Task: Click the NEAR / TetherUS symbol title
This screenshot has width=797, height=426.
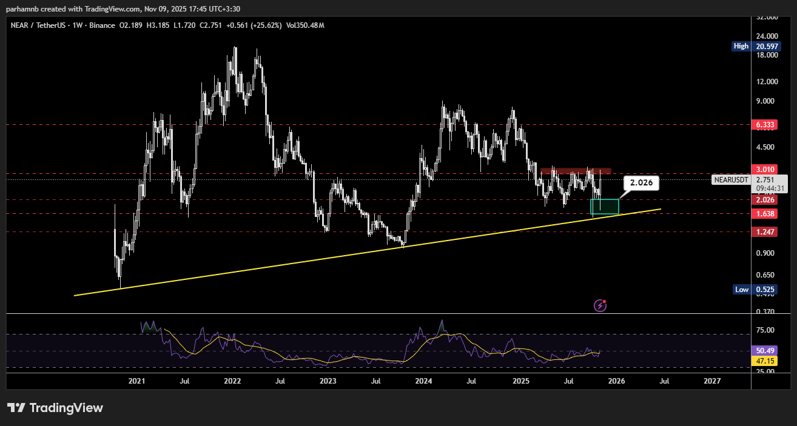Action: pyautogui.click(x=40, y=25)
